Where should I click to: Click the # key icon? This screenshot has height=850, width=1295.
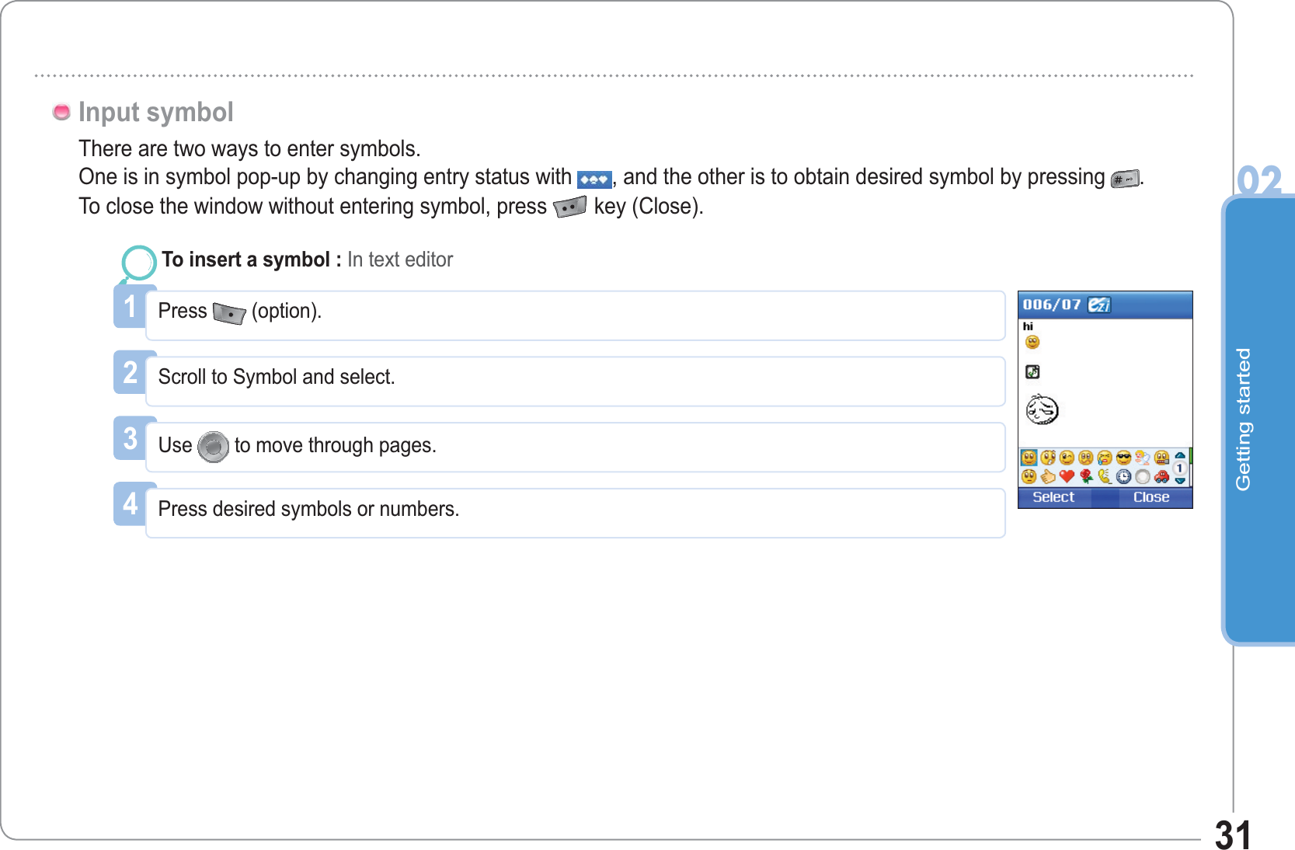click(1125, 179)
